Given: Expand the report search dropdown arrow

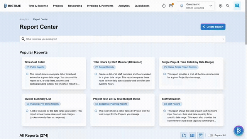Looking at the screenshot, I should point(223,39).
